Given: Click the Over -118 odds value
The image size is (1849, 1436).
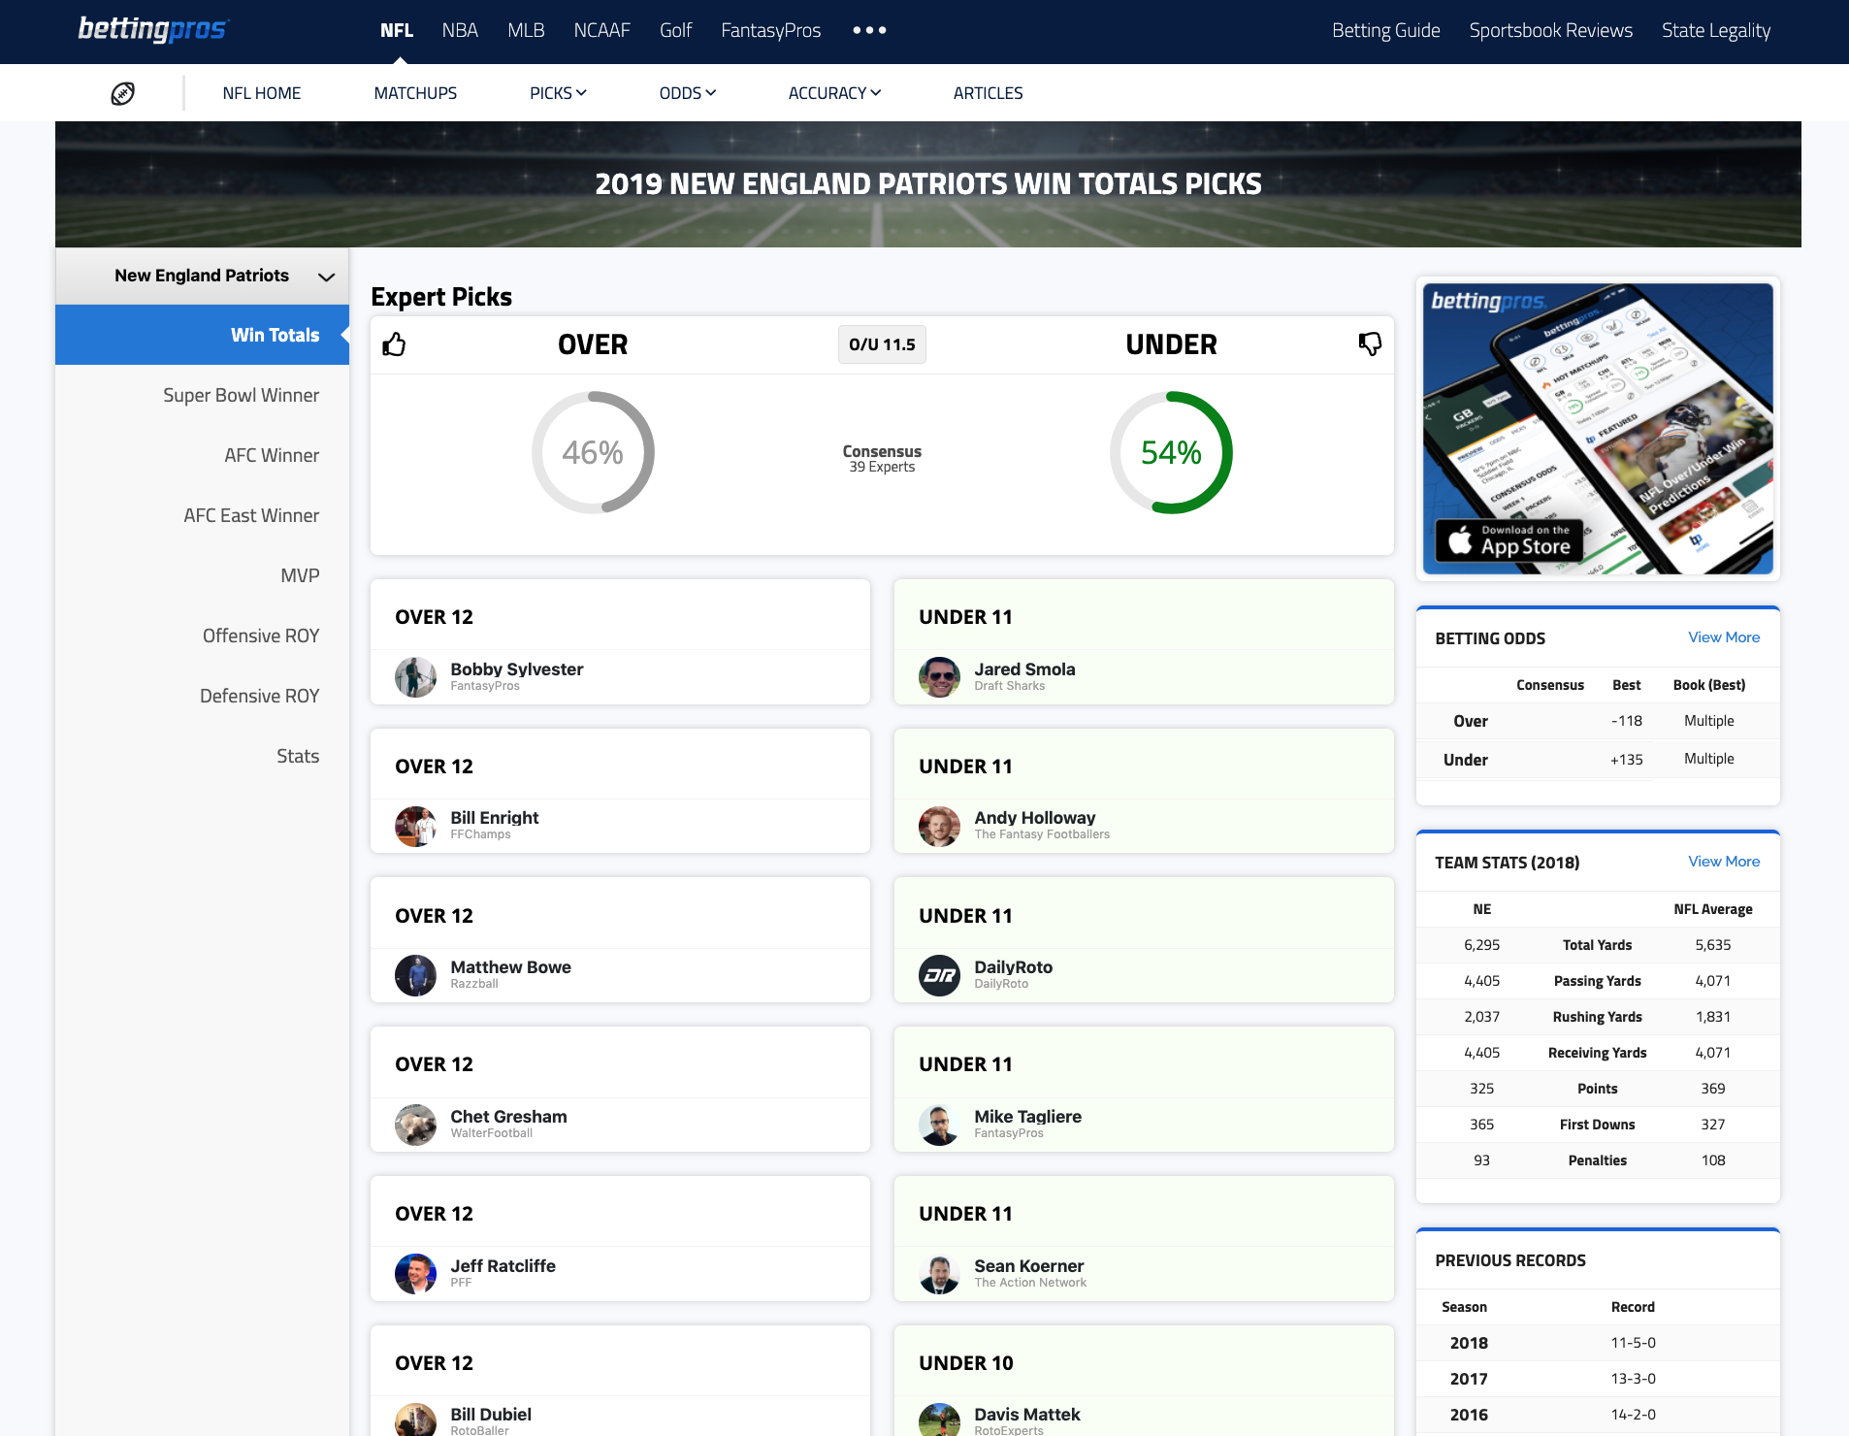Looking at the screenshot, I should pos(1627,721).
